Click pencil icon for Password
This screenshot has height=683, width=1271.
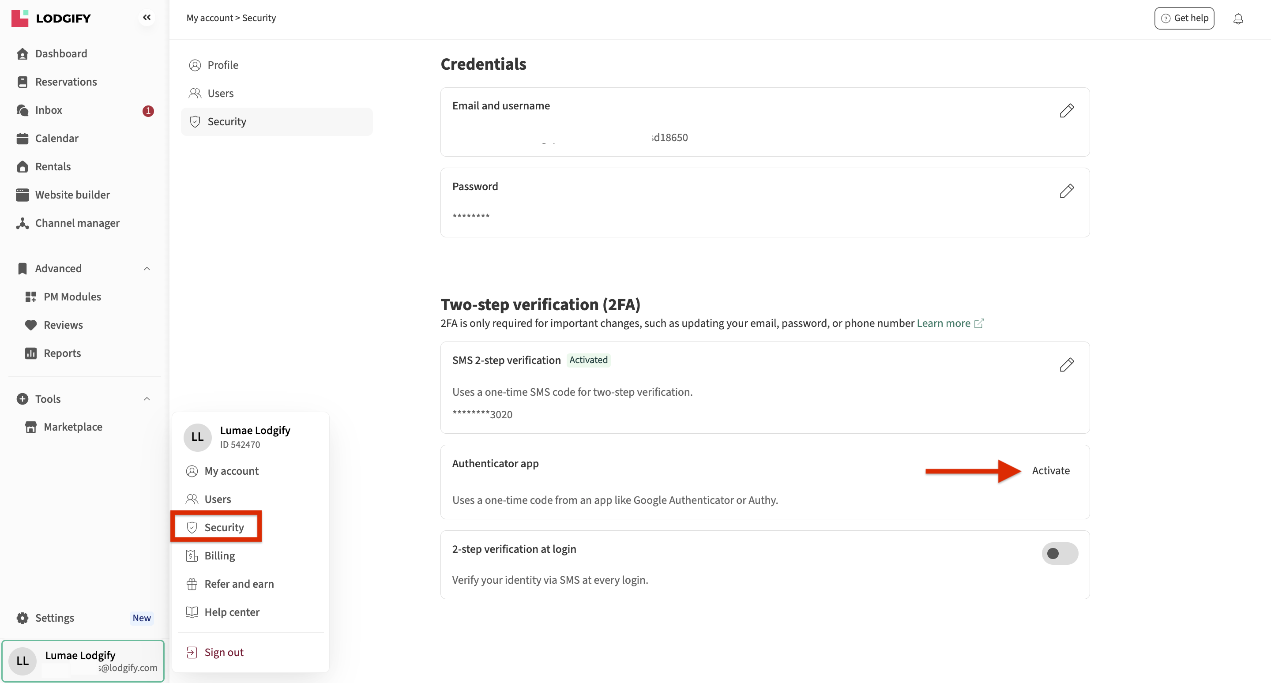point(1066,191)
